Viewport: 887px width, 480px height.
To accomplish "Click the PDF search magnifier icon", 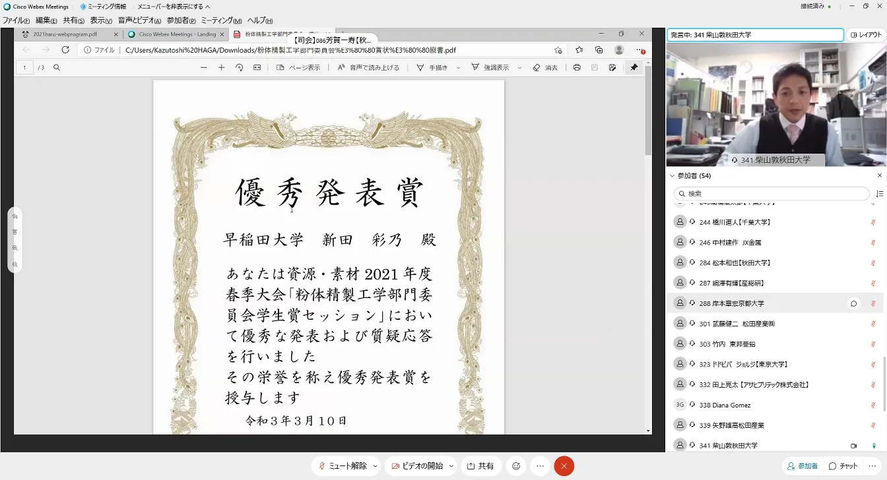I will (x=57, y=67).
